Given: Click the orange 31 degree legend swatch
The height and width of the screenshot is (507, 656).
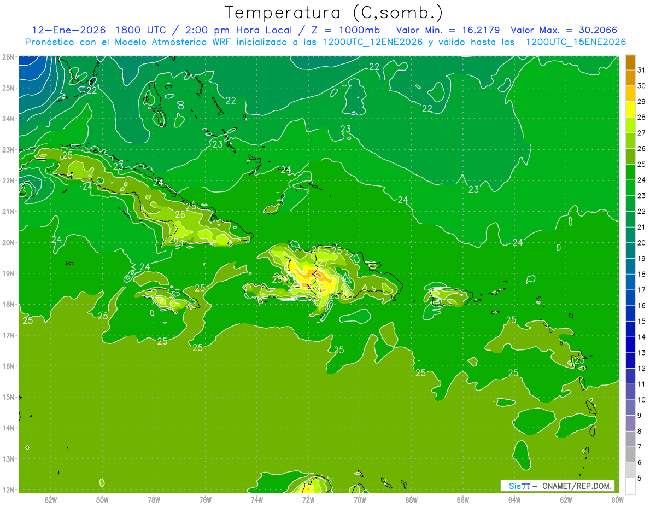Looking at the screenshot, I should pos(630,63).
